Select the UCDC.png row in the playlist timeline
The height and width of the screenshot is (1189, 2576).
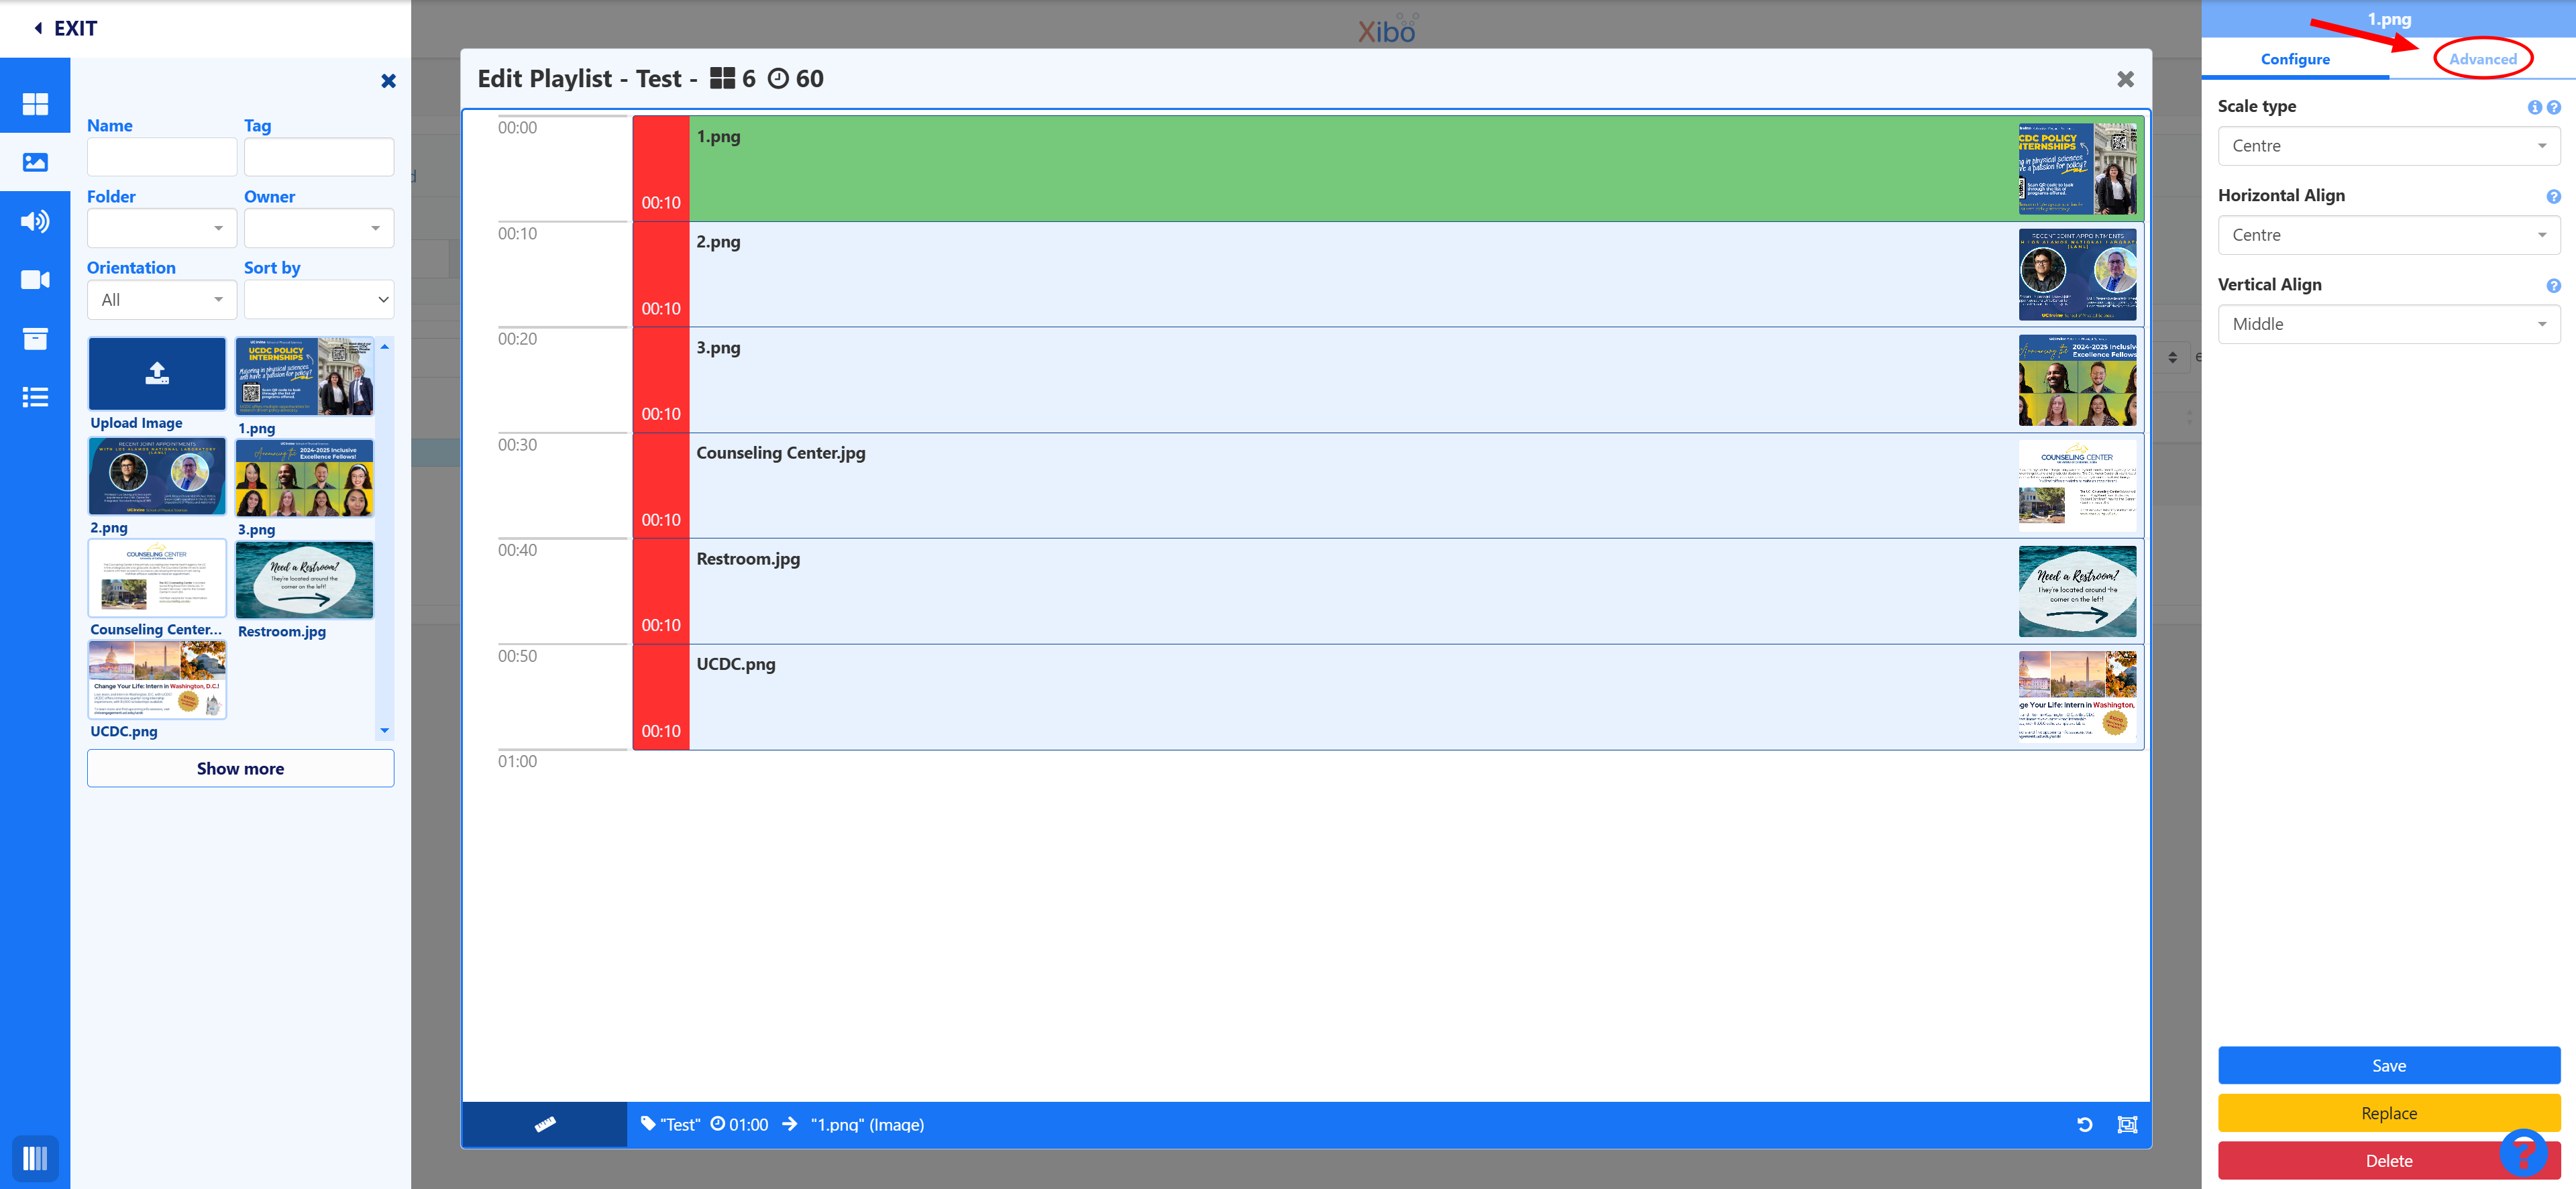point(1388,697)
